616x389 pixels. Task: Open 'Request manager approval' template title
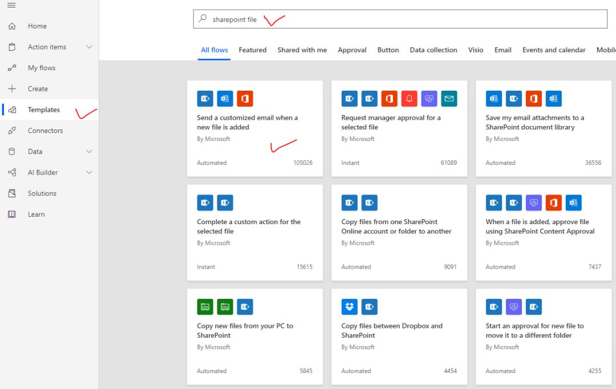[391, 122]
